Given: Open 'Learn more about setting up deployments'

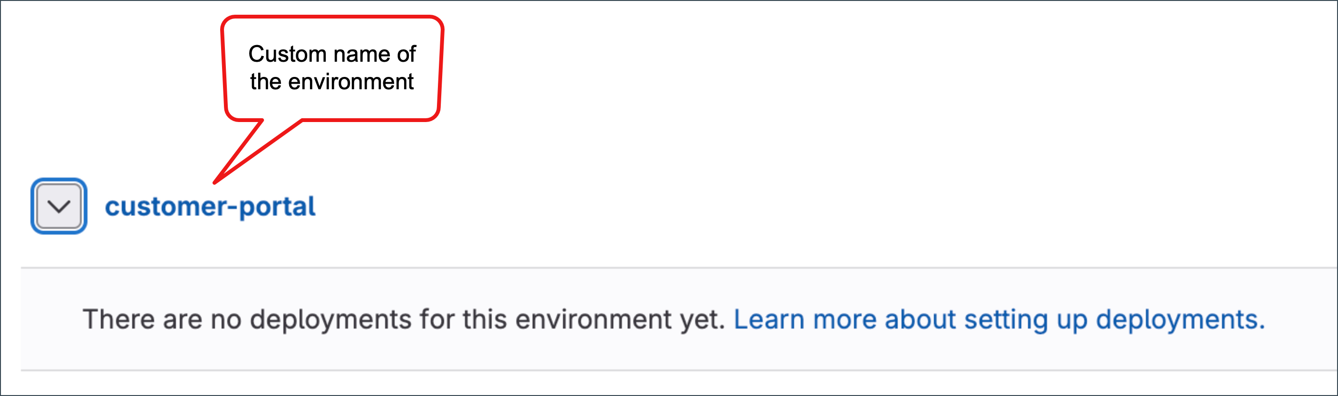Looking at the screenshot, I should pyautogui.click(x=999, y=319).
